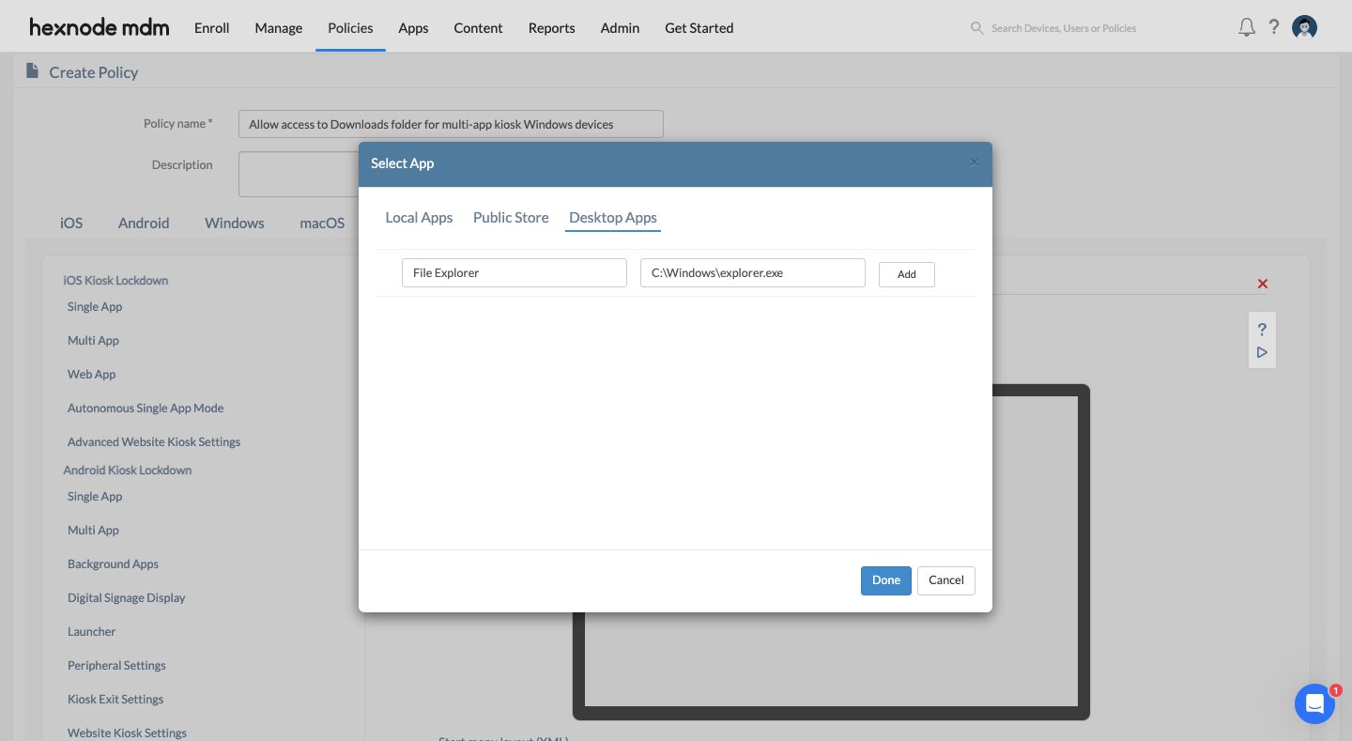This screenshot has height=741, width=1352.
Task: Open Website Kiosk Settings
Action: coord(127,733)
